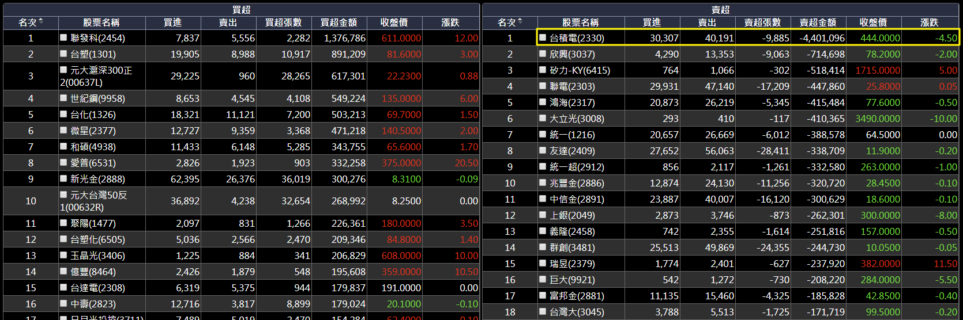Click buy-over amount 1,376,786

345,38
